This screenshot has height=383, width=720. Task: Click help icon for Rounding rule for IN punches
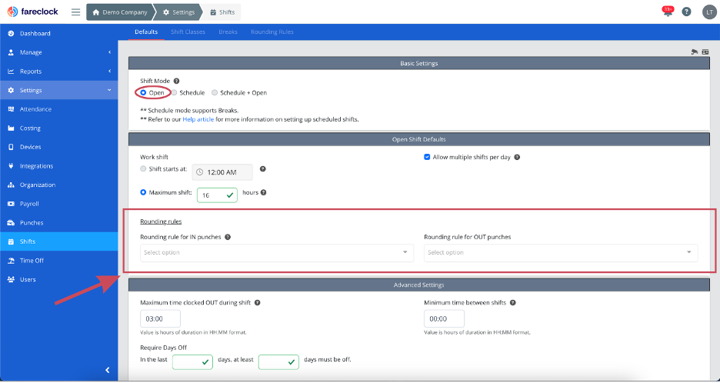(227, 237)
